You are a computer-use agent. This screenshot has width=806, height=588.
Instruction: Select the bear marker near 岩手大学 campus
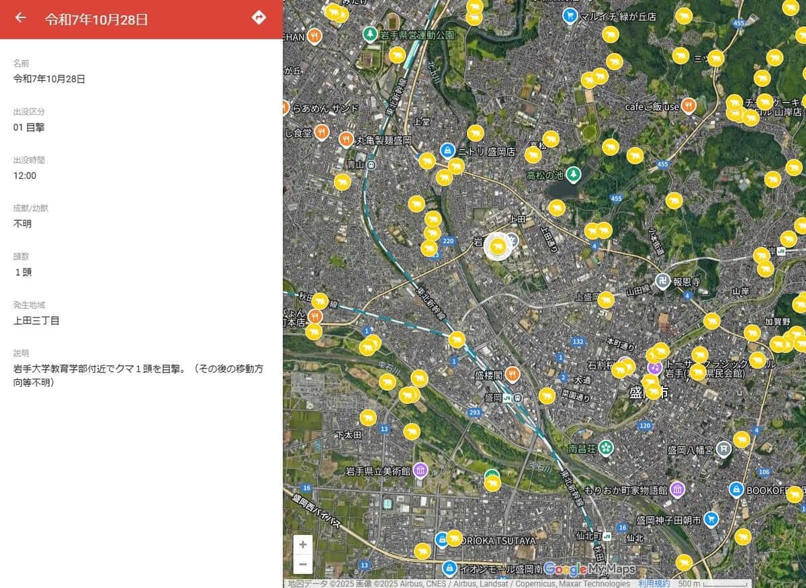[x=497, y=246]
